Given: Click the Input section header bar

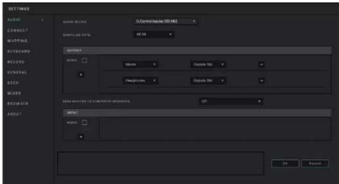Looking at the screenshot, I should (x=197, y=113).
